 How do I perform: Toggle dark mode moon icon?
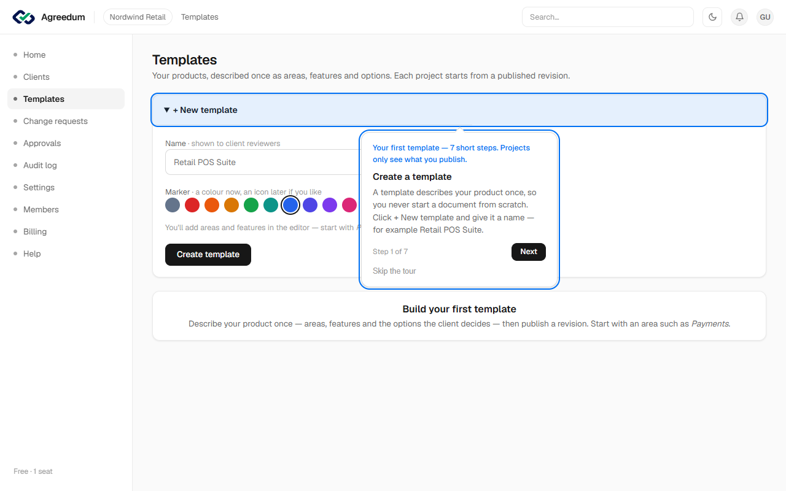pyautogui.click(x=712, y=17)
